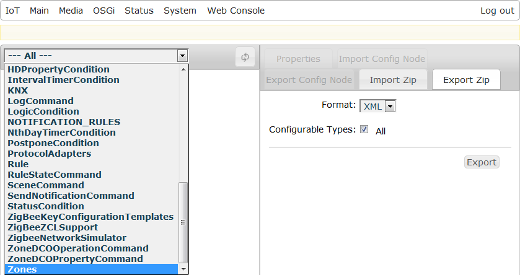Click the refresh icon beside the dropdown
Image resolution: width=520 pixels, height=275 pixels.
point(245,57)
